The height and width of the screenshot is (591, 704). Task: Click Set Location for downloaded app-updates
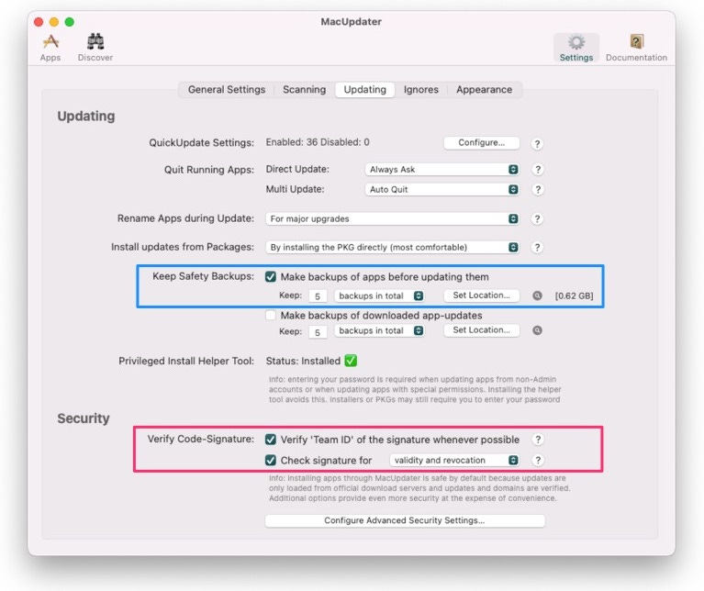481,330
